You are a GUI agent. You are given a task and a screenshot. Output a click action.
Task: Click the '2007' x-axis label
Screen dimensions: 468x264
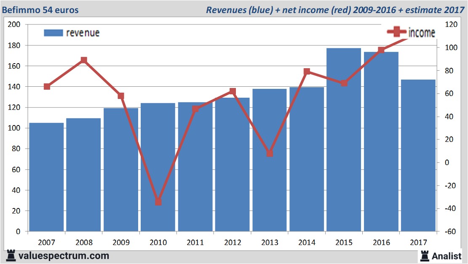(x=47, y=242)
